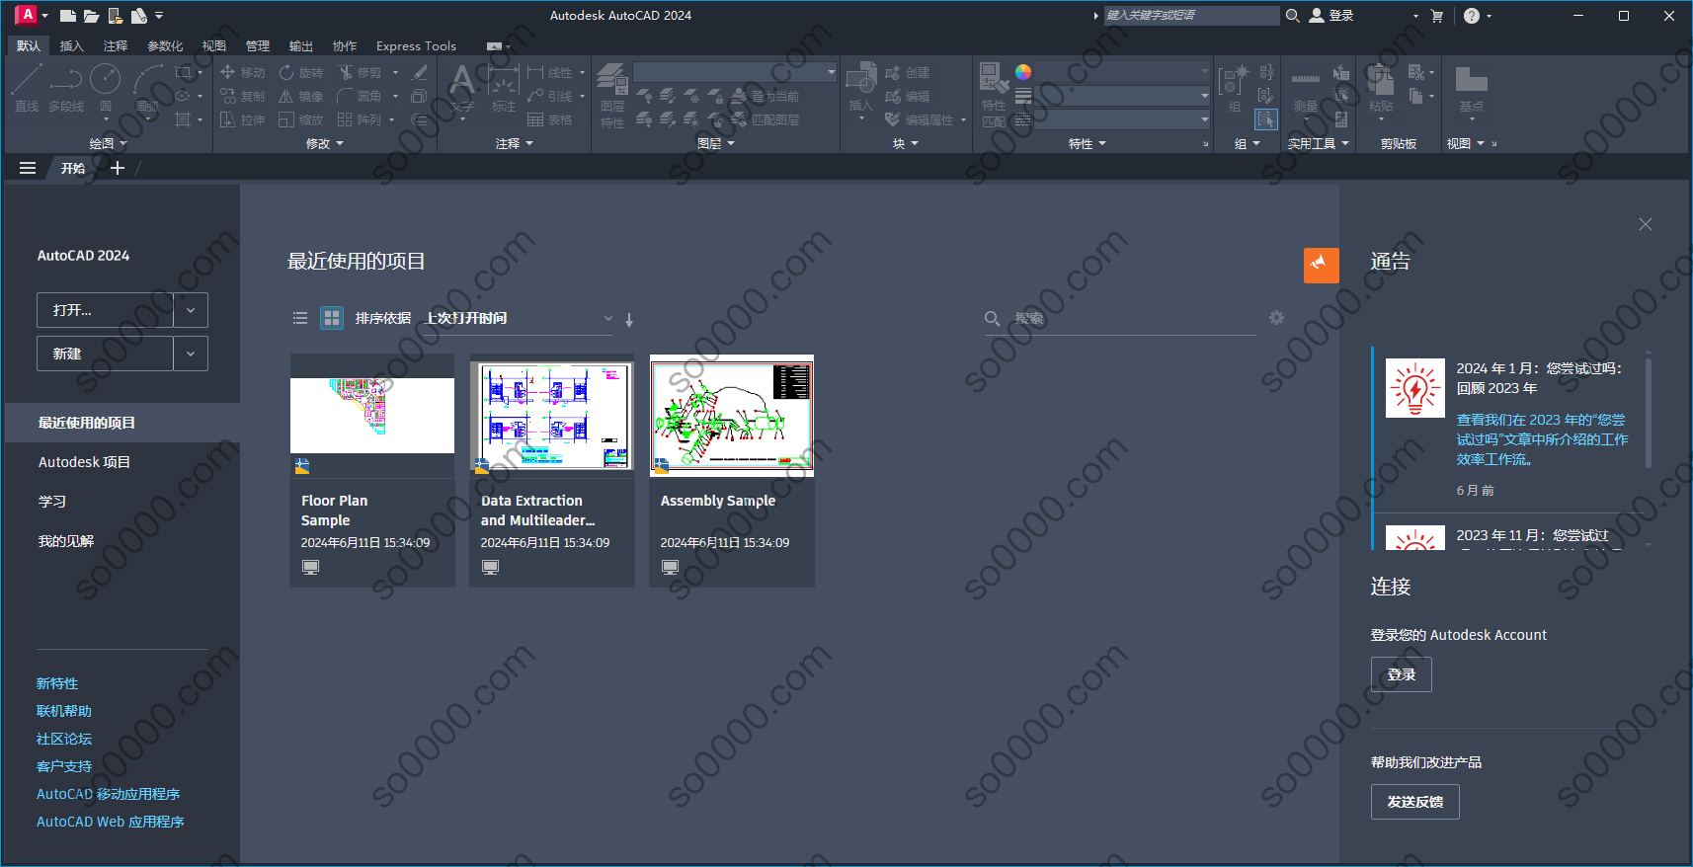Click the Insert block (插入) icon

coord(861,79)
